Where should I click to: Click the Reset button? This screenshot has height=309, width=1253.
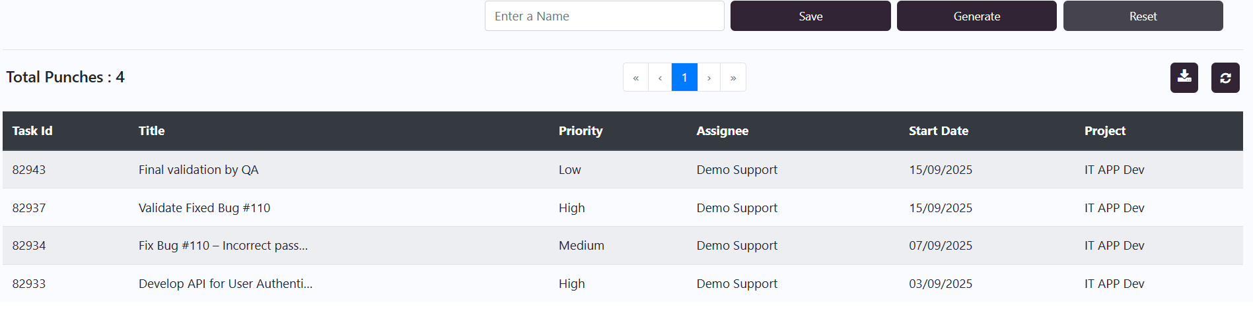[x=1143, y=16]
